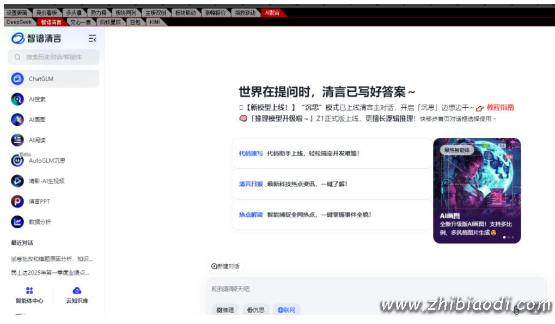Click the 最近对话 section heading

[x=22, y=243]
